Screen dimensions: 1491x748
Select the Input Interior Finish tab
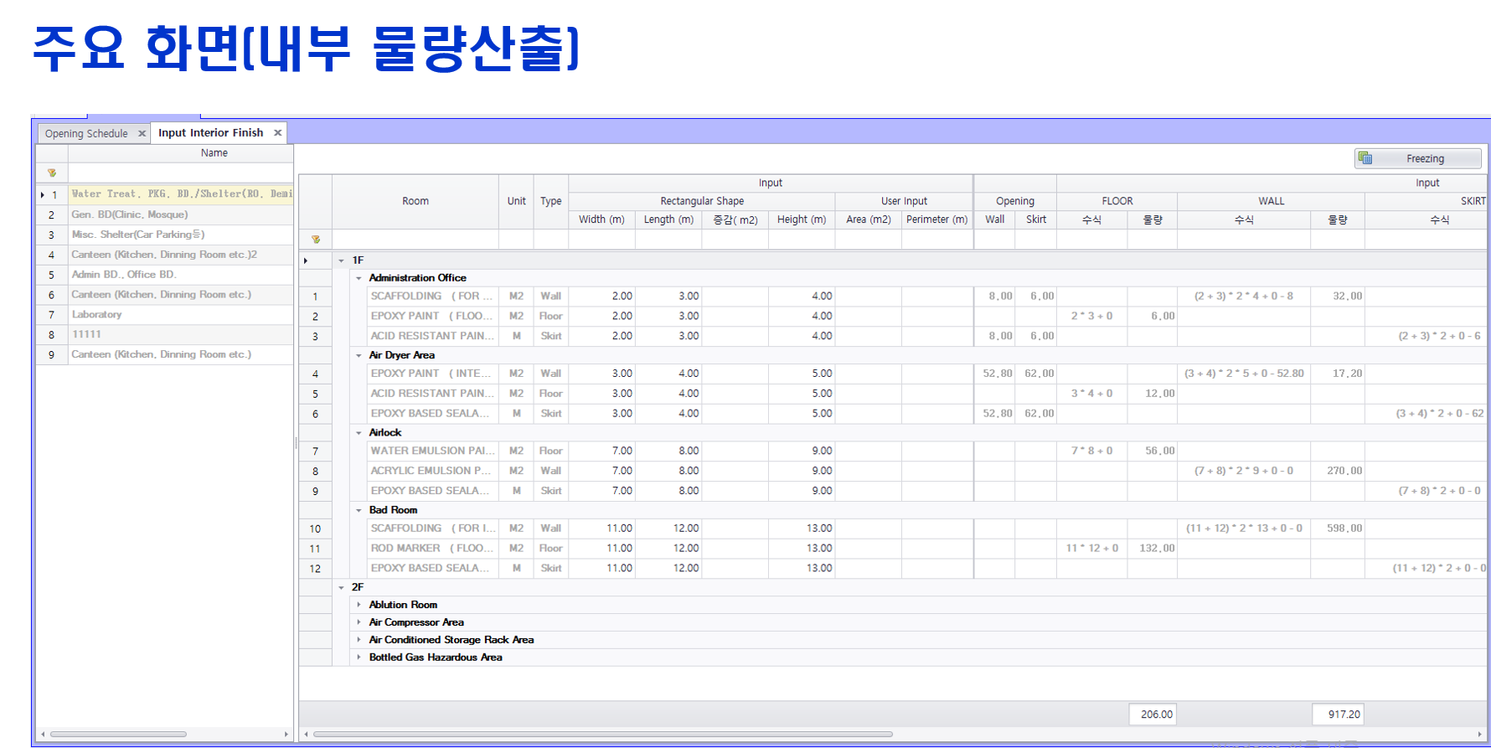(x=210, y=132)
